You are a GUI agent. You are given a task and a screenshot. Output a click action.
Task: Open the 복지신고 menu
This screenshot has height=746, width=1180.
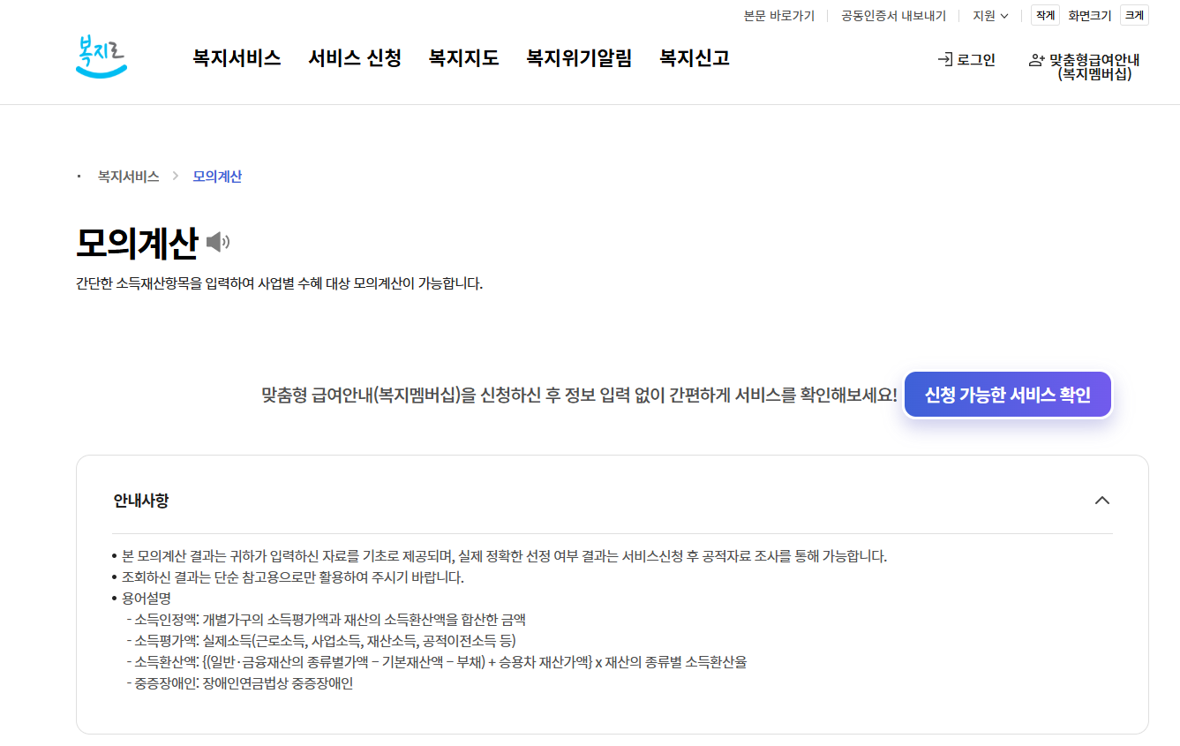[x=693, y=57]
